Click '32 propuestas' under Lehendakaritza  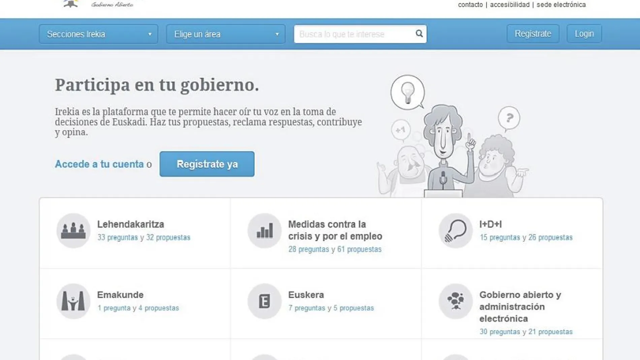[168, 237]
